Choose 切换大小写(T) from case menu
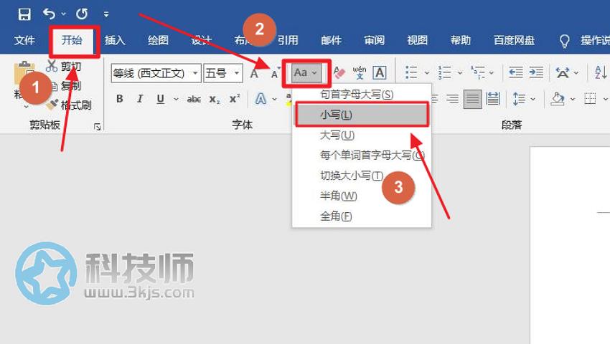Image resolution: width=610 pixels, height=344 pixels. 362,176
